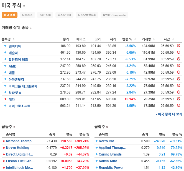Open the Fusion Fuel Gre... link
This screenshot has width=184, height=171.
pyautogui.click(x=20, y=161)
